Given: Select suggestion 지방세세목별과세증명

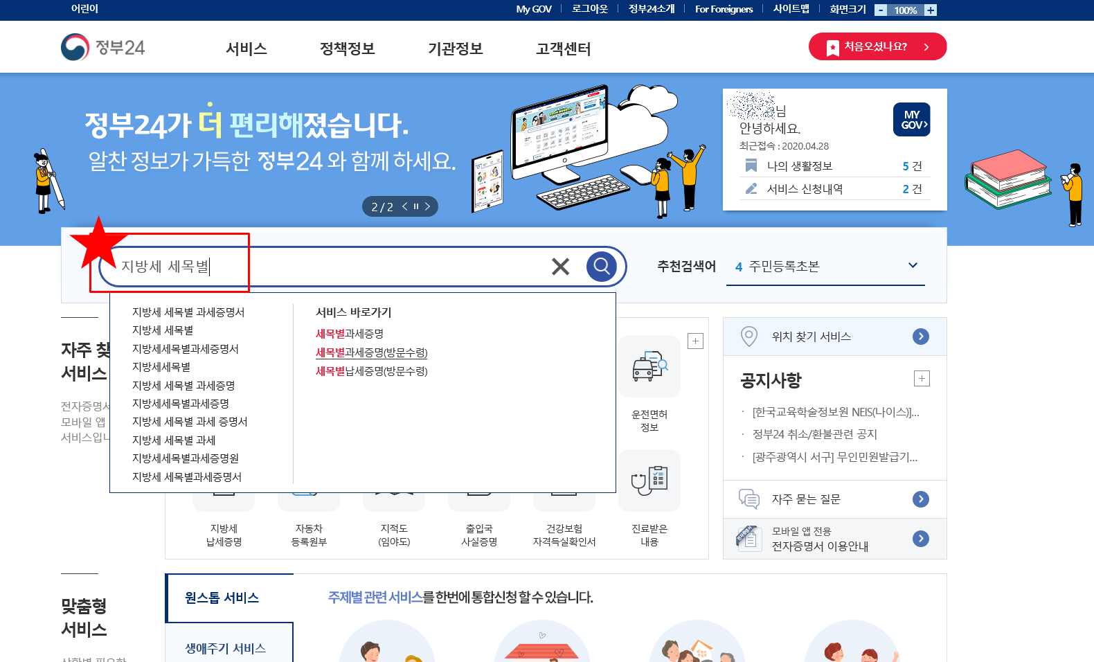Looking at the screenshot, I should point(181,404).
